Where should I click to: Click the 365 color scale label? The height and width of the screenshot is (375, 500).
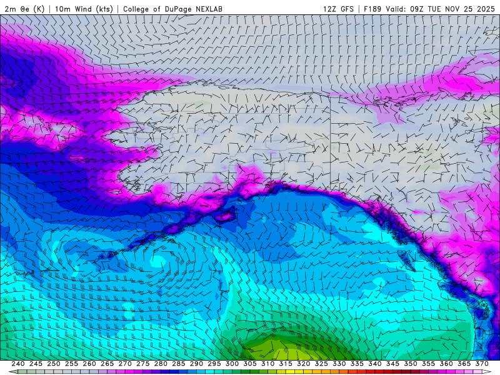(464, 364)
